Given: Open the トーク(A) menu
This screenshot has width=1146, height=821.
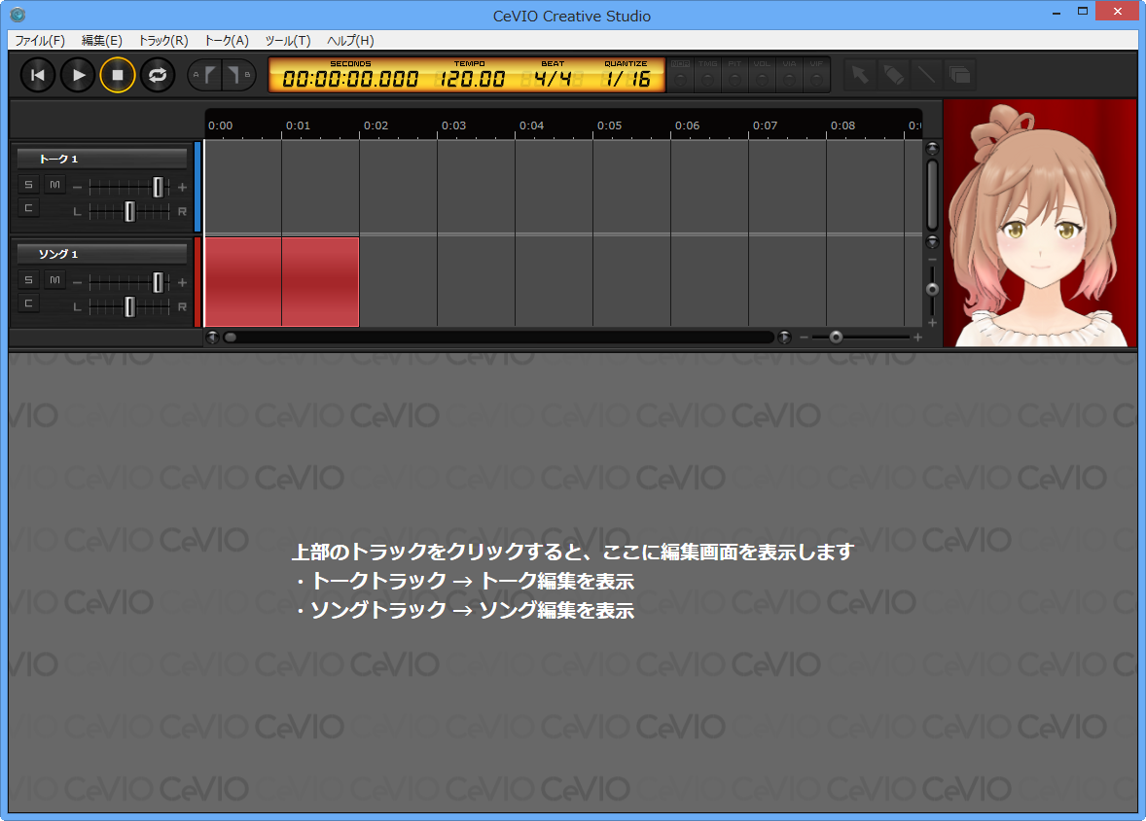Looking at the screenshot, I should (227, 41).
